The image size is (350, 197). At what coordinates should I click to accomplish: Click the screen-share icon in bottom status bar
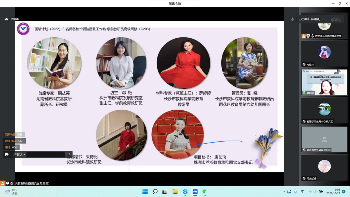(8, 184)
